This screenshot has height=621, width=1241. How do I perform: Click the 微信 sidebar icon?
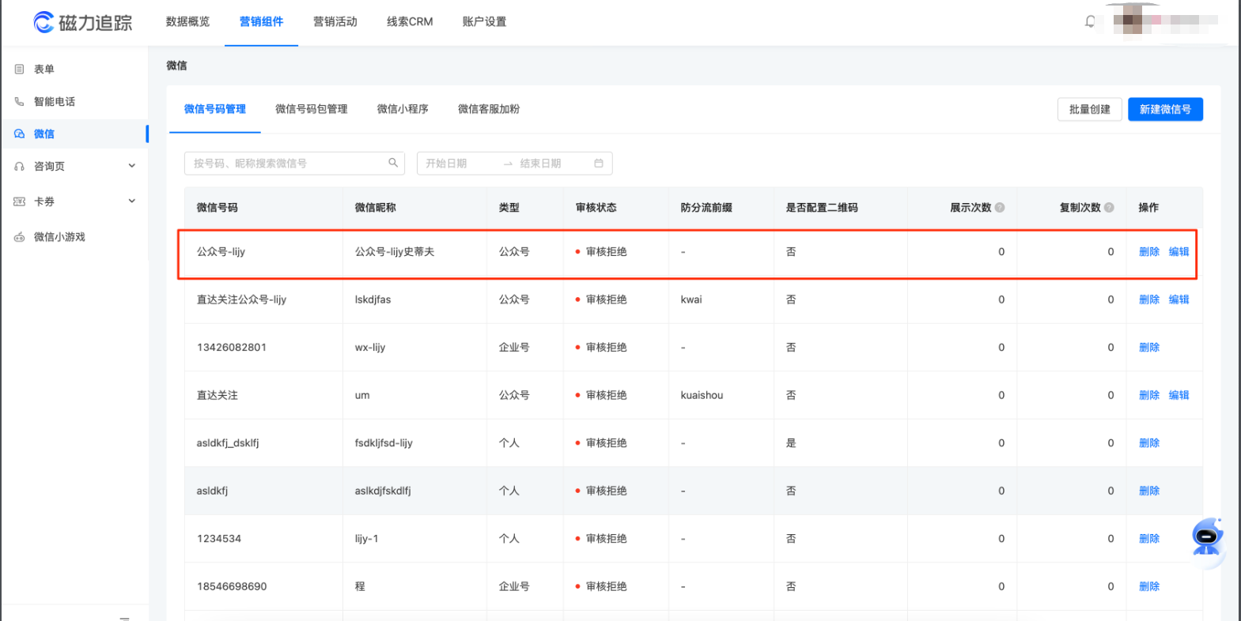[20, 134]
